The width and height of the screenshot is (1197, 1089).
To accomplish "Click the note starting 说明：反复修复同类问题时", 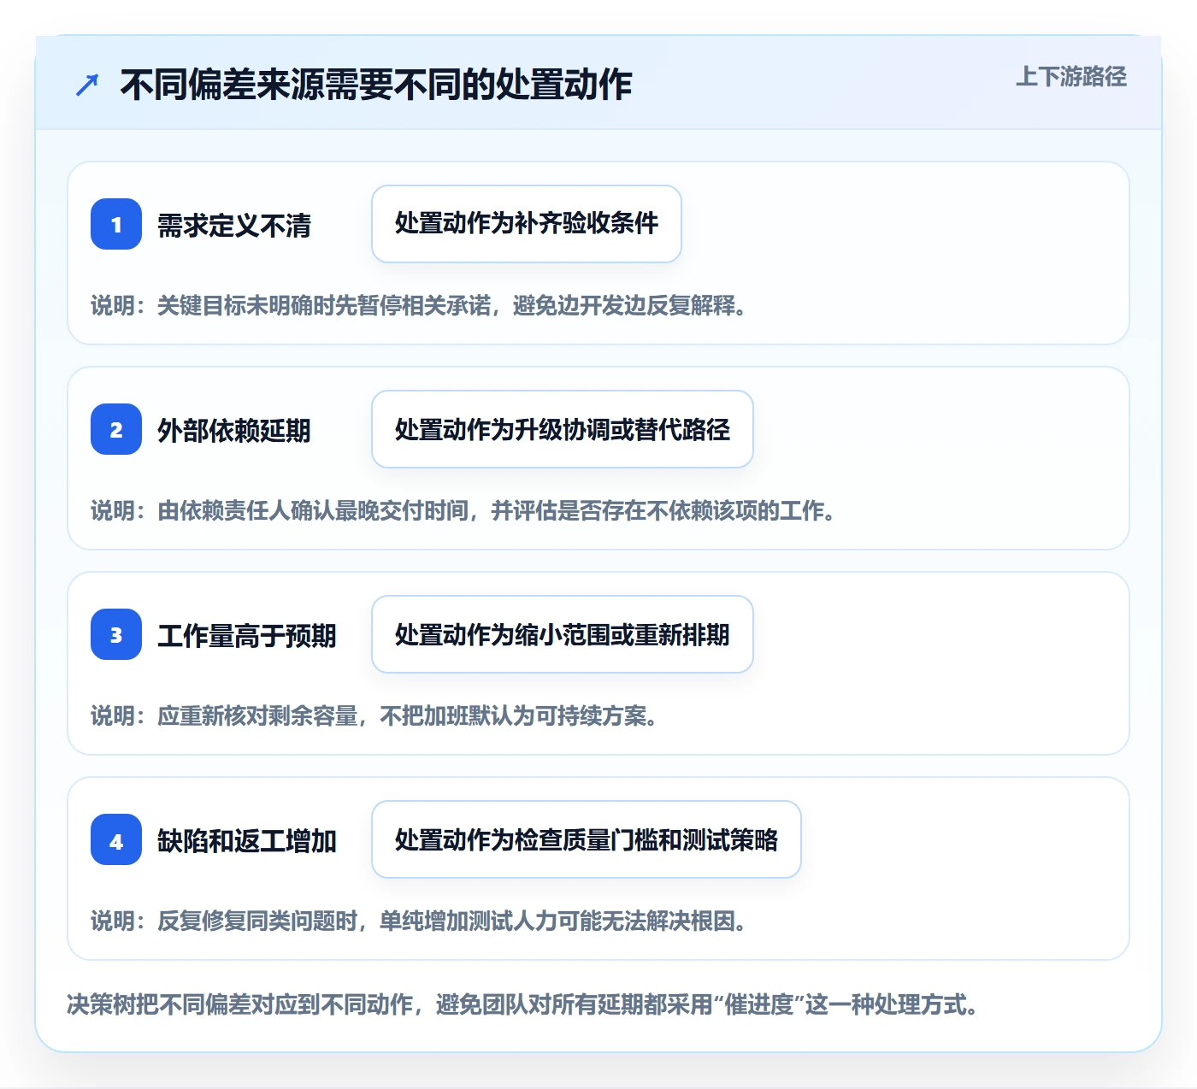I will pos(419,921).
